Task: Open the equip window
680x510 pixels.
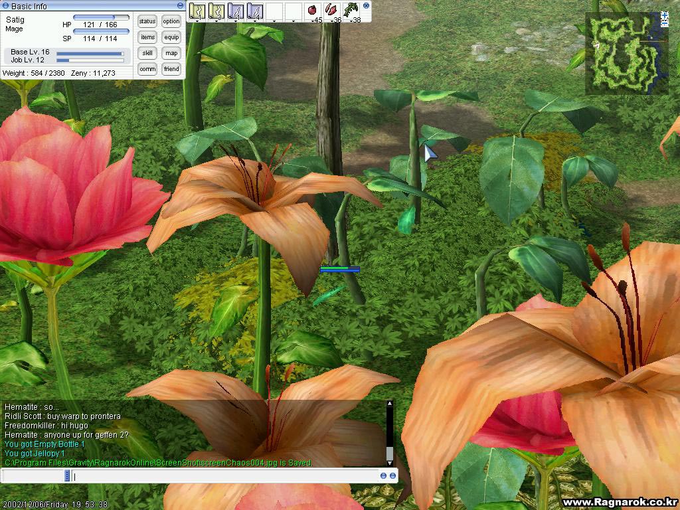Action: coord(171,37)
